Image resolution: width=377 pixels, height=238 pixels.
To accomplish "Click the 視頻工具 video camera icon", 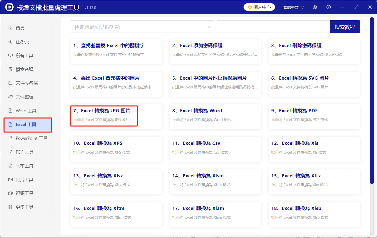I will pyautogui.click(x=10, y=193).
